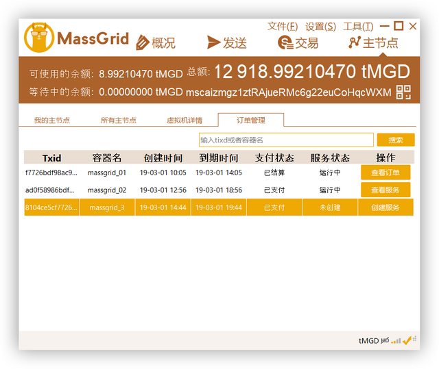Click the status bar resize grip
The image size is (439, 369).
click(414, 339)
